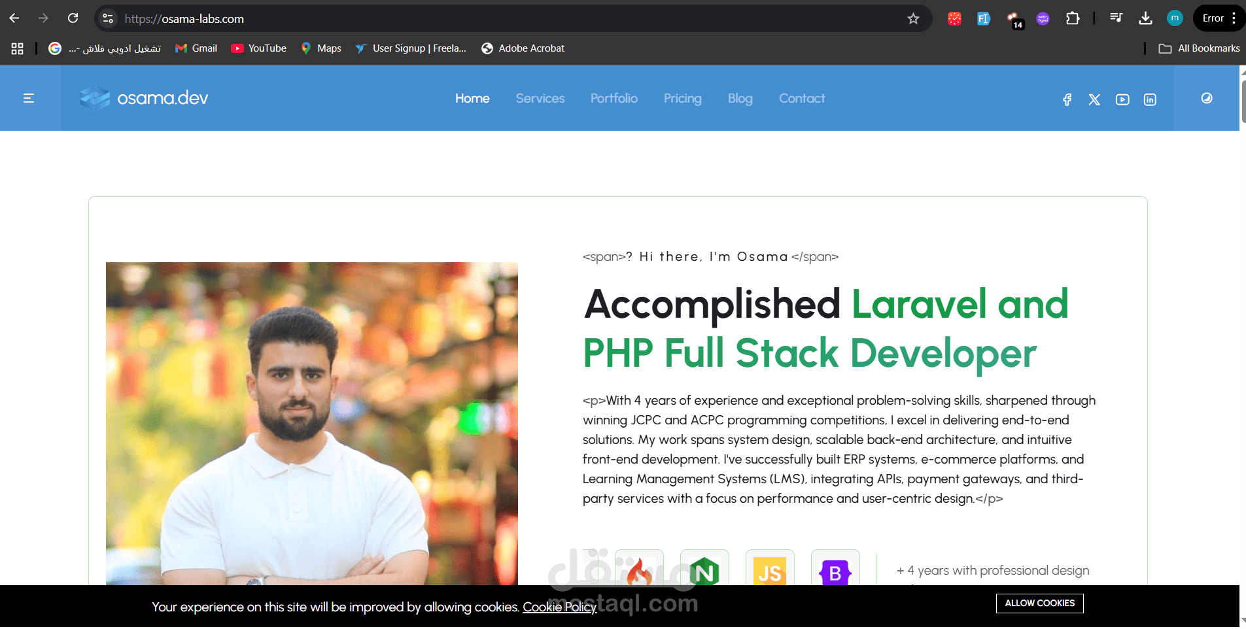The height and width of the screenshot is (629, 1246).
Task: Select Portfolio in the site navigation
Action: [614, 98]
